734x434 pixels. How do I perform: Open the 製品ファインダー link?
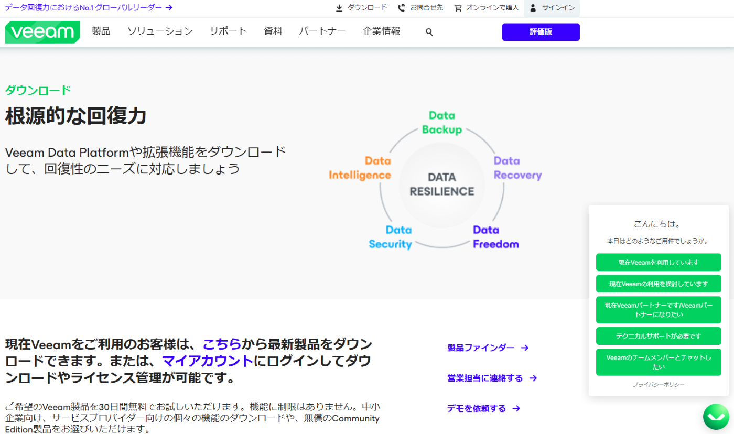[481, 348]
